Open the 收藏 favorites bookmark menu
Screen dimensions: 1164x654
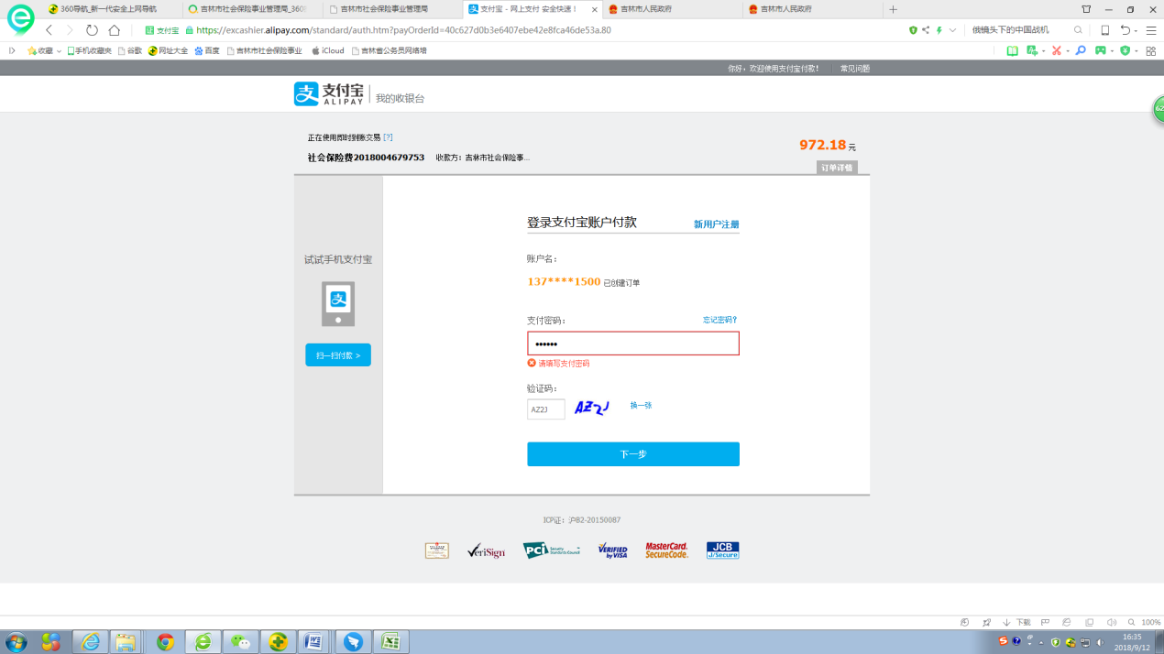coord(44,50)
